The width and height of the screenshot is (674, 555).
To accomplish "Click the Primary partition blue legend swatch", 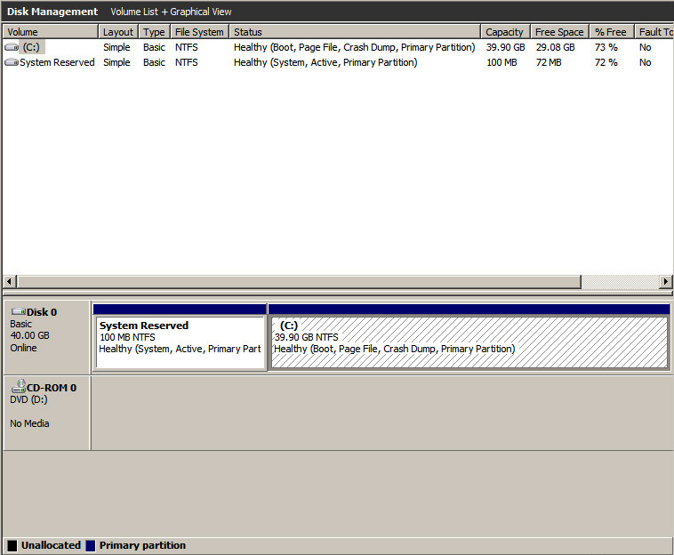I will (x=91, y=545).
